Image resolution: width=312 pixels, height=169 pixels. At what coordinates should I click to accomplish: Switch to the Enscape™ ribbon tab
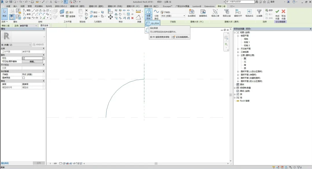[x=168, y=6]
